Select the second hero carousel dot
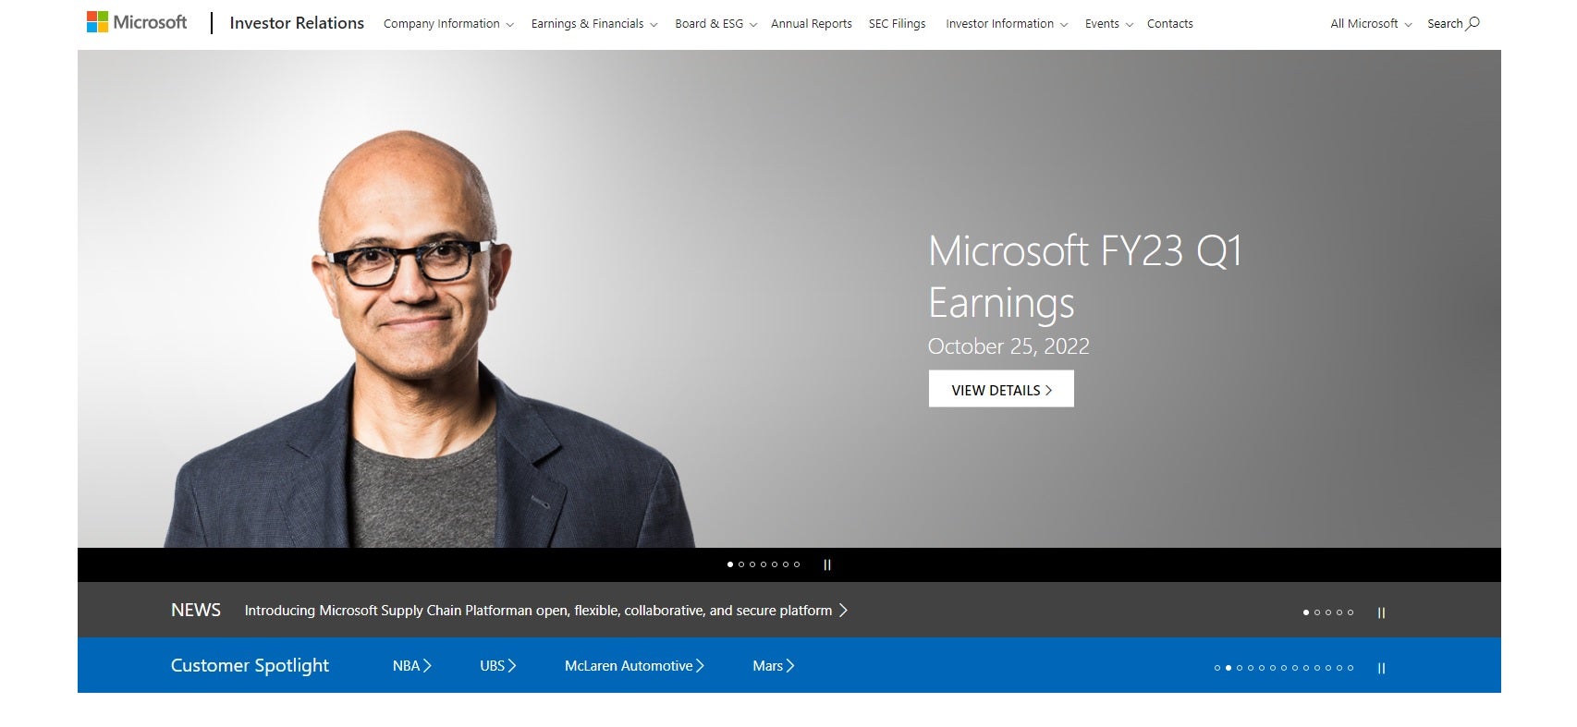 [741, 564]
